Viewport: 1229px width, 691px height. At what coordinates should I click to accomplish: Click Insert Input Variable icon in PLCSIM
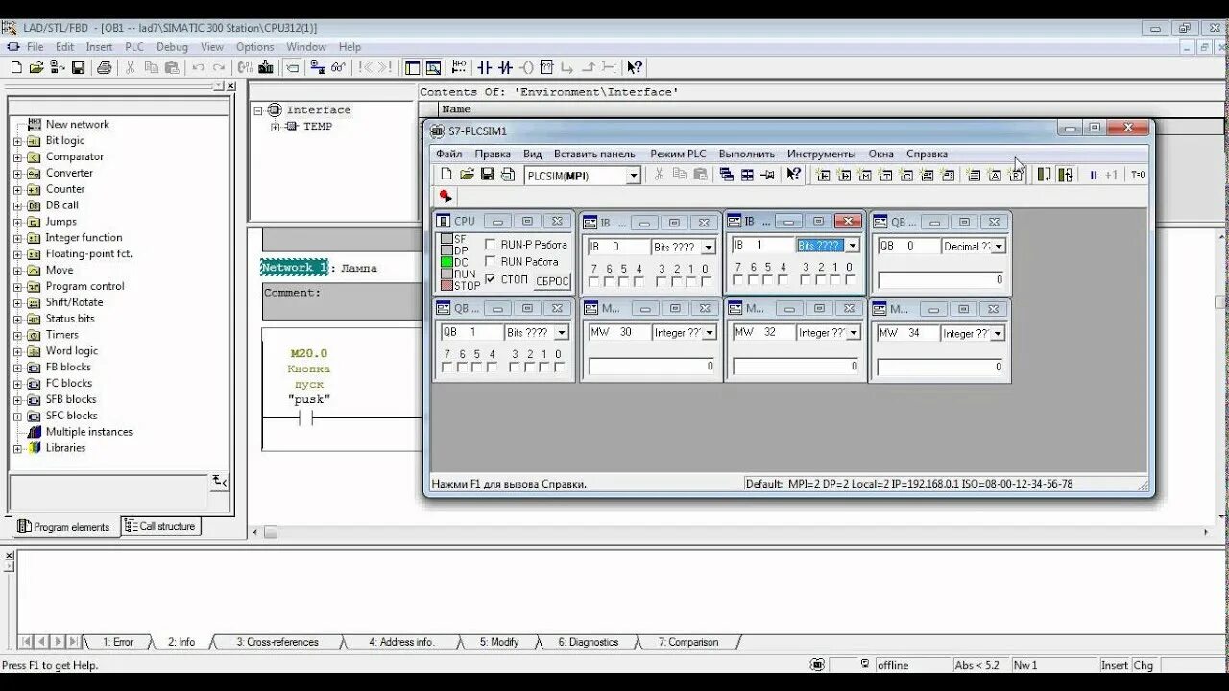tap(824, 175)
